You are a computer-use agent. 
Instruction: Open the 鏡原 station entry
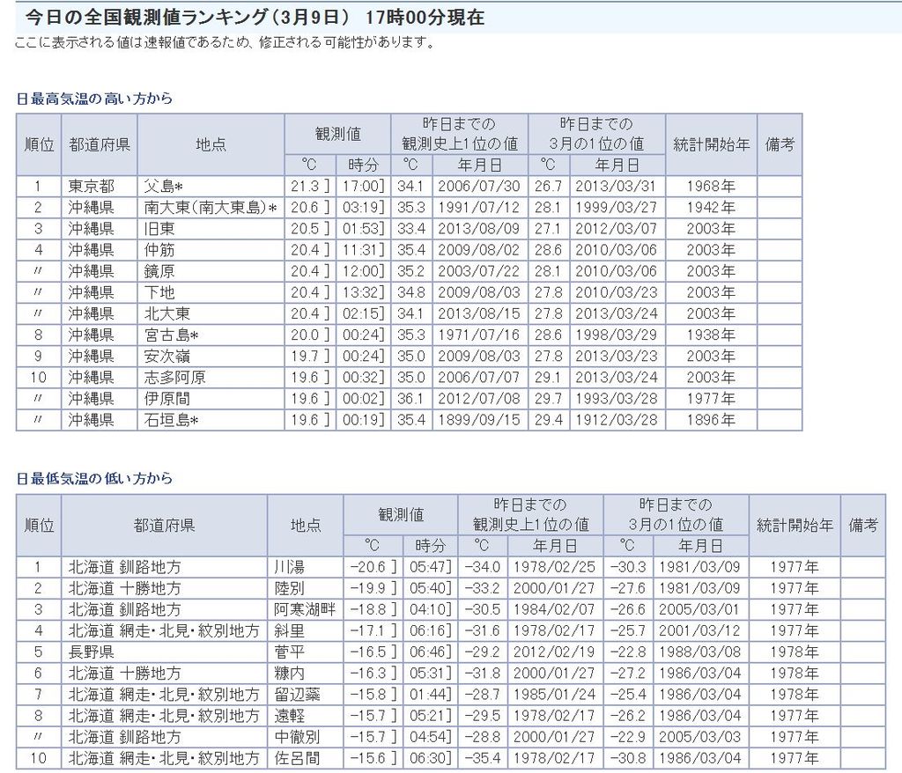click(159, 271)
